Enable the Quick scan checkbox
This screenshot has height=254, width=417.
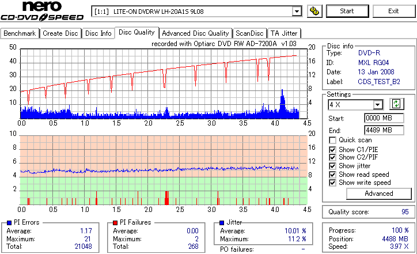point(332,140)
